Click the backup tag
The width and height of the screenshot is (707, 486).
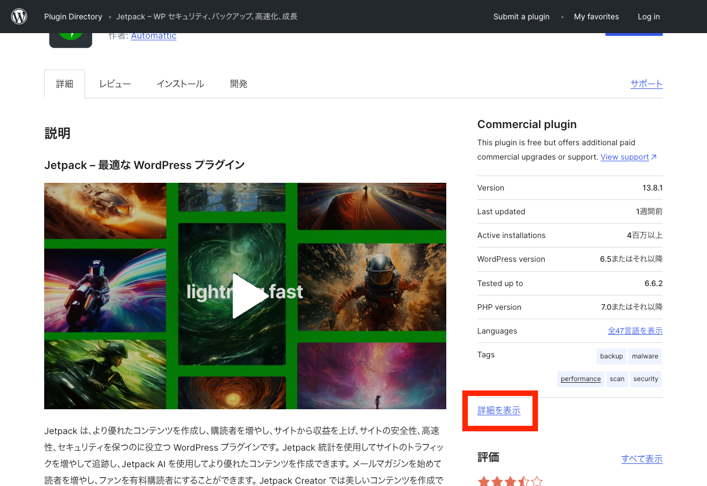(x=611, y=356)
